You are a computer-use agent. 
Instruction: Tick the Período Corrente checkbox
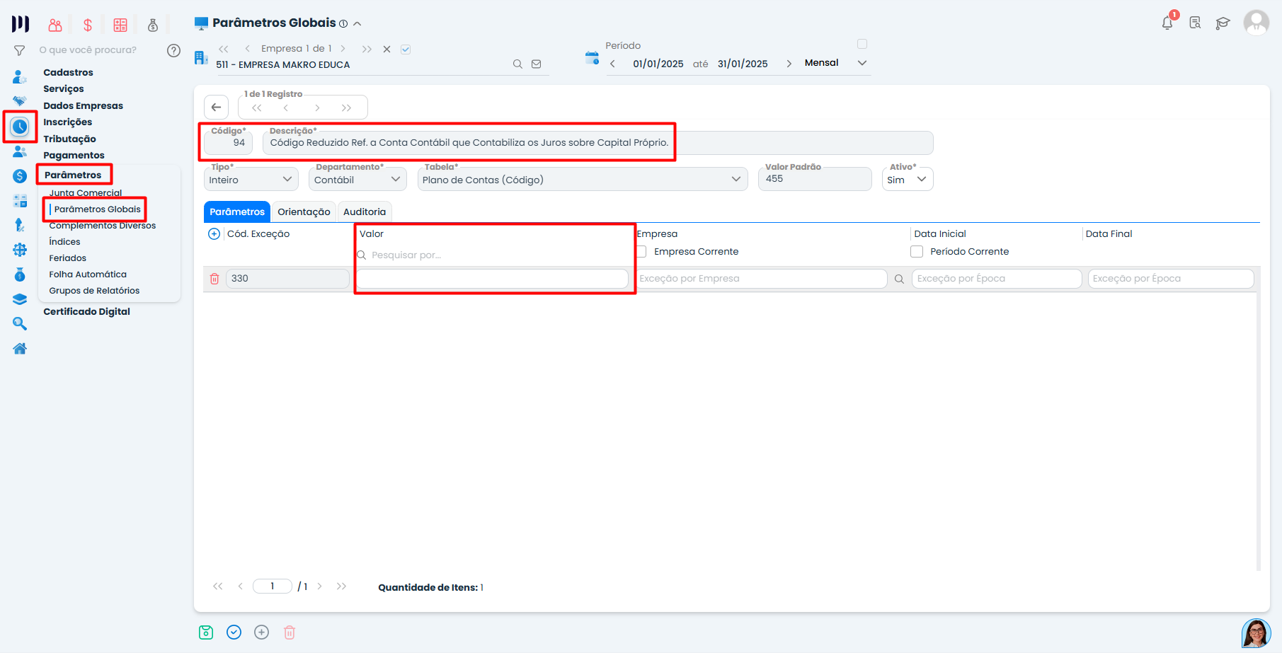[x=917, y=252]
